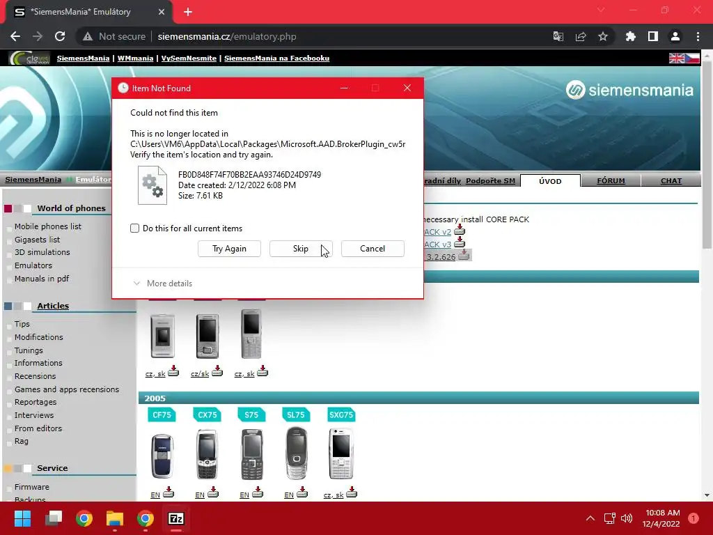713x535 pixels.
Task: Open Task View on taskbar
Action: 54,518
